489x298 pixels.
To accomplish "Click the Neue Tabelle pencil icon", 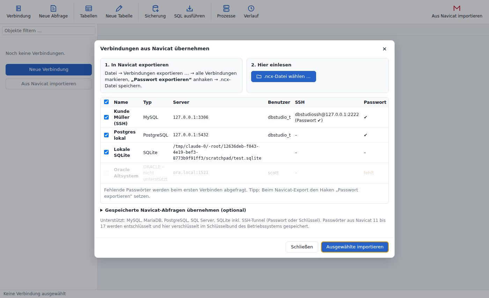I will (x=119, y=8).
